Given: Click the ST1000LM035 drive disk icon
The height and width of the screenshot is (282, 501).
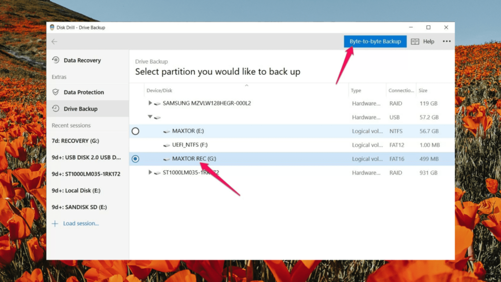Looking at the screenshot, I should pos(157,173).
